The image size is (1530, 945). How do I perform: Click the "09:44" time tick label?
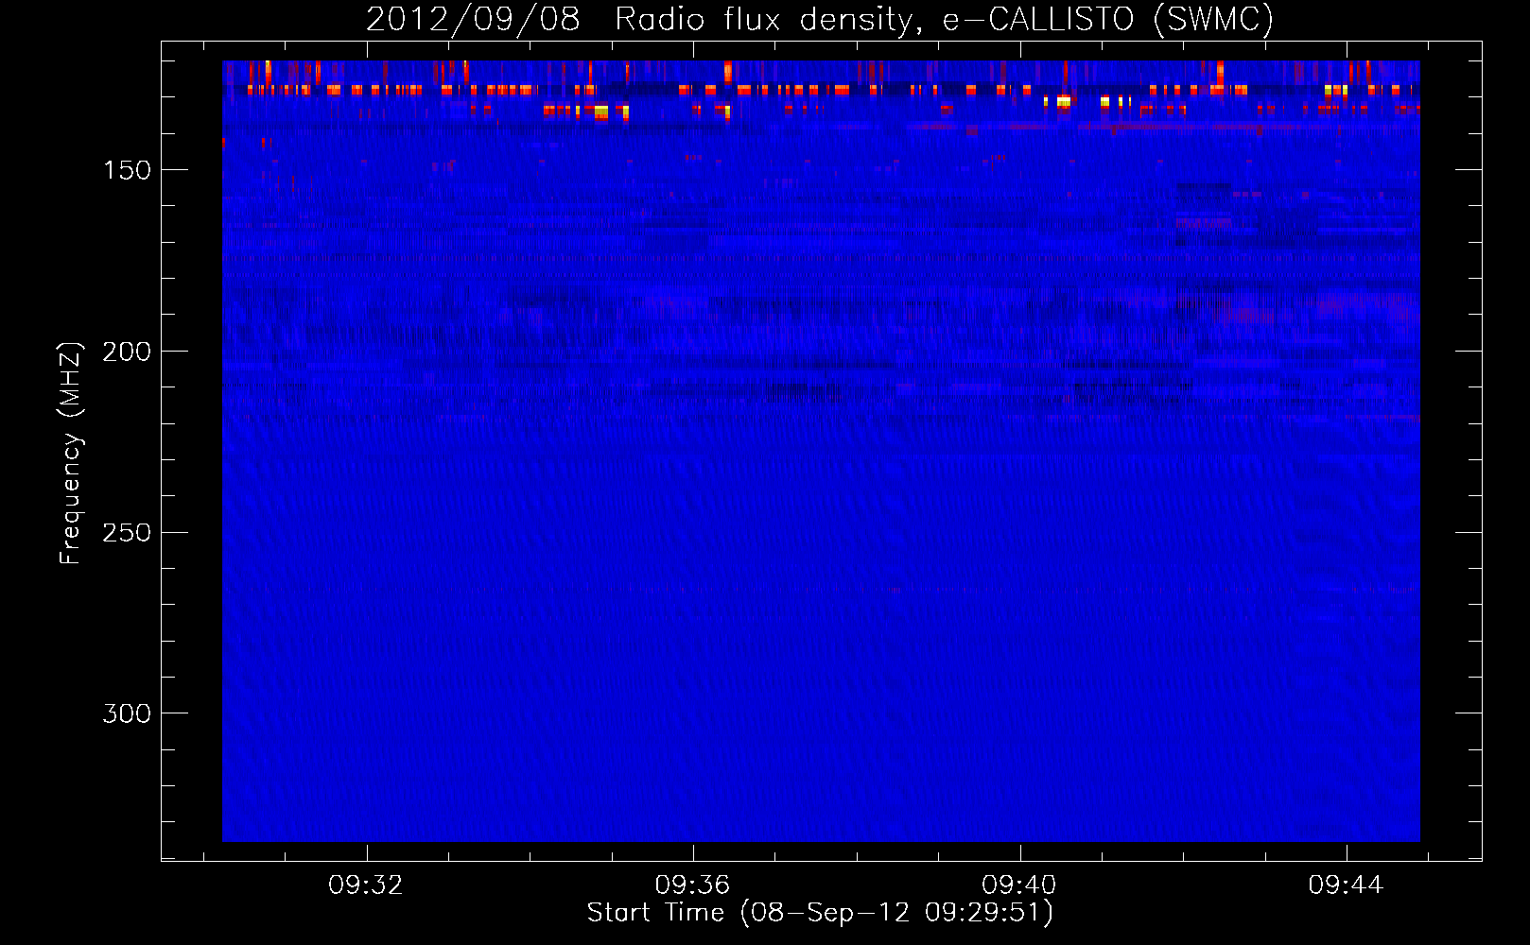click(1346, 885)
